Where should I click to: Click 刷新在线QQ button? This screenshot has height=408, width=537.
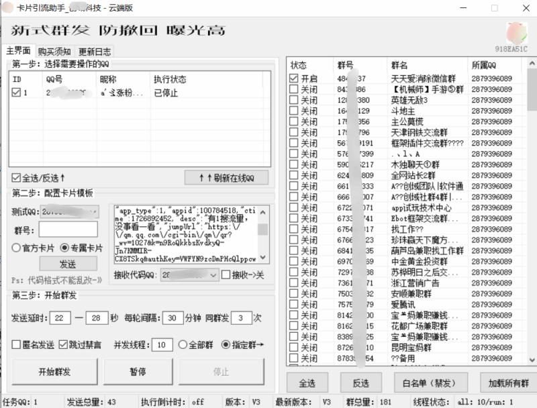[226, 178]
